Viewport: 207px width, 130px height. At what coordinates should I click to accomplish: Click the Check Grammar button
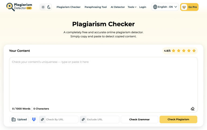(x=140, y=119)
